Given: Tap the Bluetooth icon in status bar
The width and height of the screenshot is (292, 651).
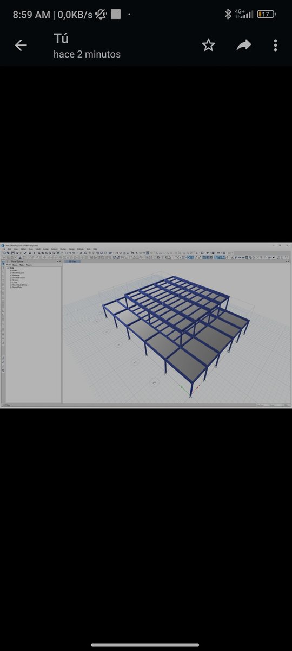Looking at the screenshot, I should click(228, 15).
